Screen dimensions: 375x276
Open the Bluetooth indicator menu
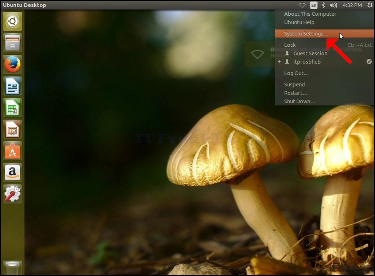[x=323, y=5]
